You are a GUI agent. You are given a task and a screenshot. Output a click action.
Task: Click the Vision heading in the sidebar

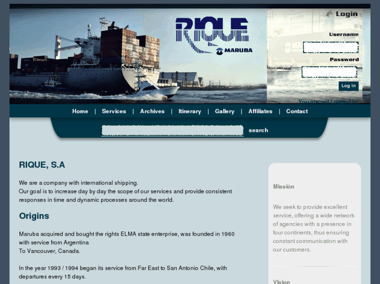click(281, 281)
